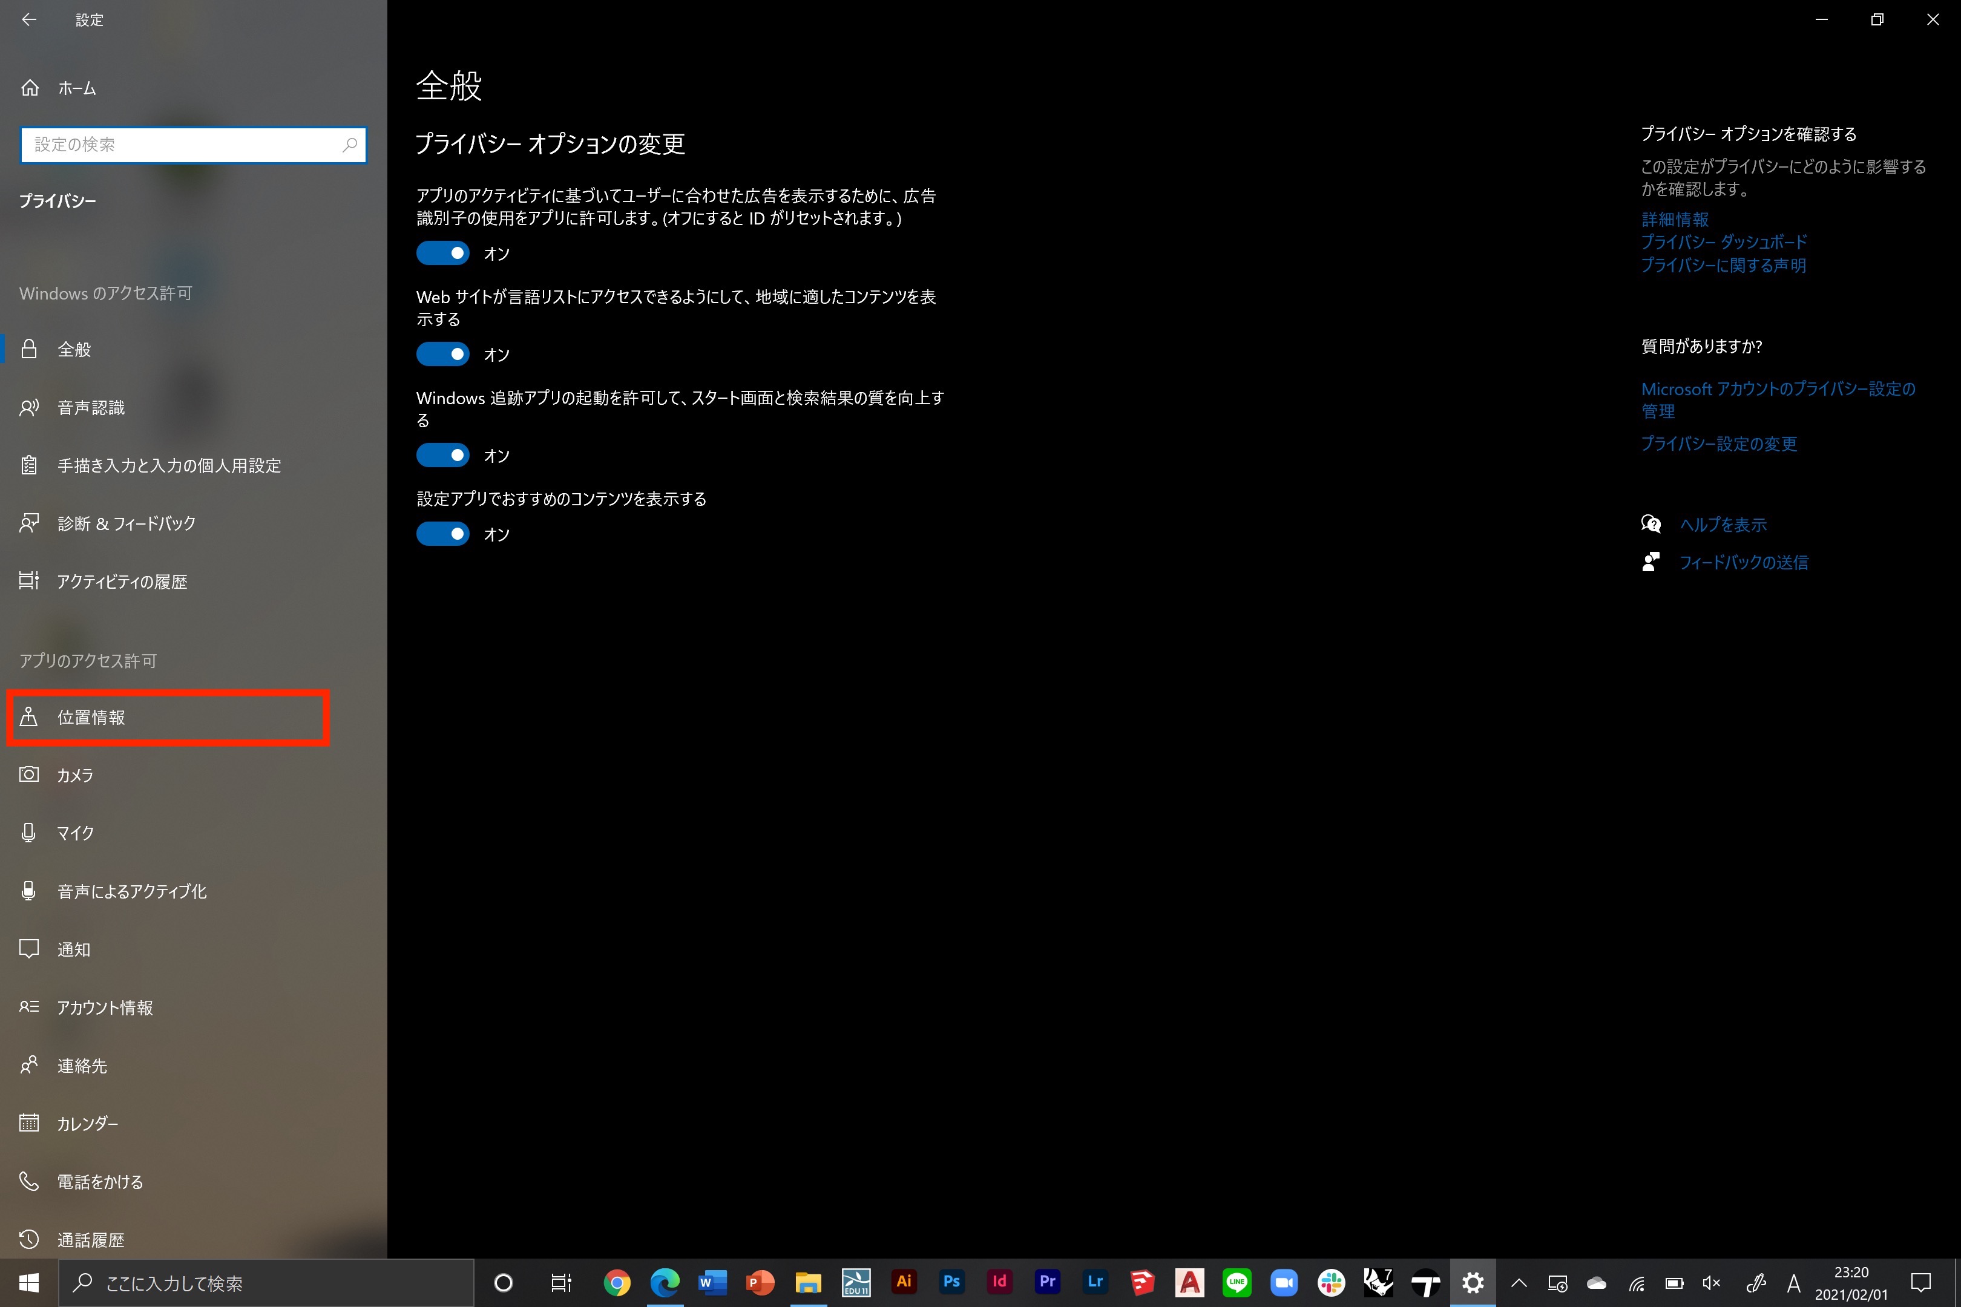The height and width of the screenshot is (1307, 1961).
Task: Open Photoshop from the taskbar
Action: (x=951, y=1282)
